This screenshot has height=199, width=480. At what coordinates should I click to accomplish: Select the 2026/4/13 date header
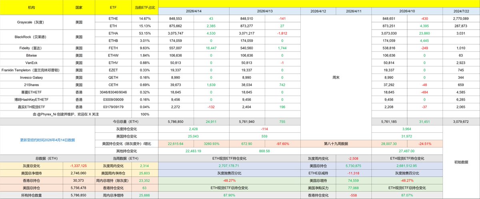[265, 11]
